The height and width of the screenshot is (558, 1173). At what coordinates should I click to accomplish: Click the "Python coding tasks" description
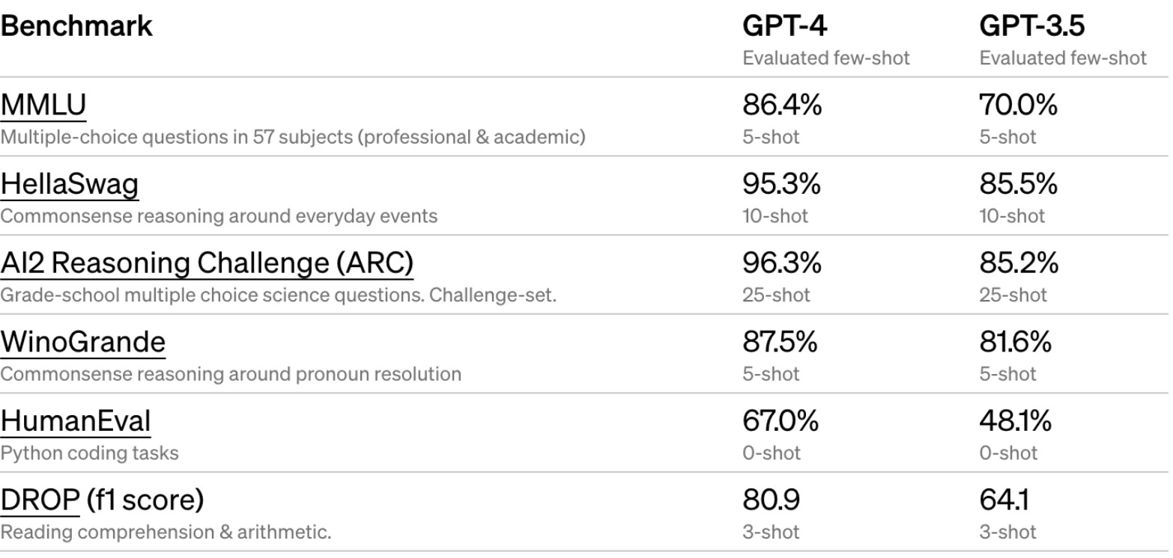[89, 453]
